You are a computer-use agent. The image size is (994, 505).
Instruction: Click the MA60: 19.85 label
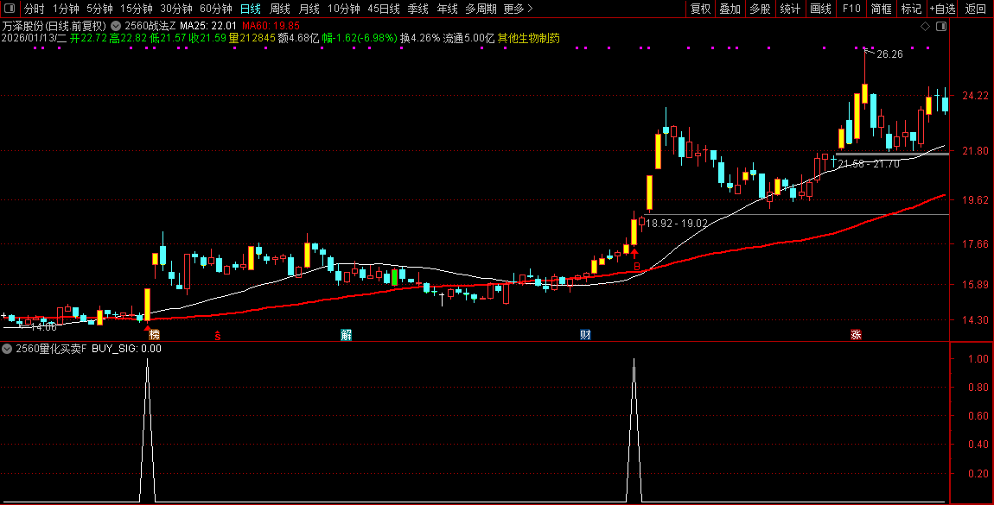(x=271, y=26)
